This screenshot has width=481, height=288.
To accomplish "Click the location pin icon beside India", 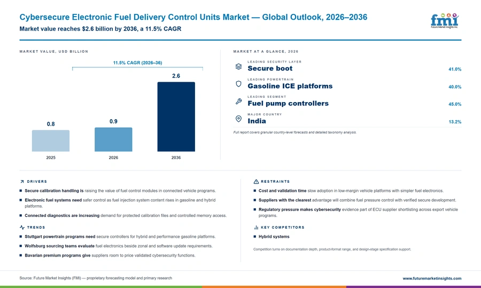I will (x=238, y=119).
